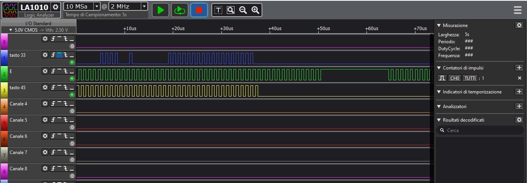The image size is (527, 183).
Task: Set rising edge trigger on channel 0
Action: [53, 39]
